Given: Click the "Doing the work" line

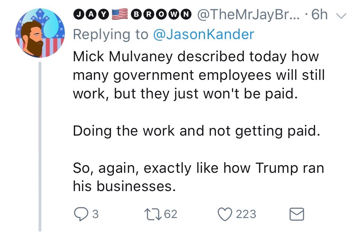Looking at the screenshot, I should coord(196,131).
